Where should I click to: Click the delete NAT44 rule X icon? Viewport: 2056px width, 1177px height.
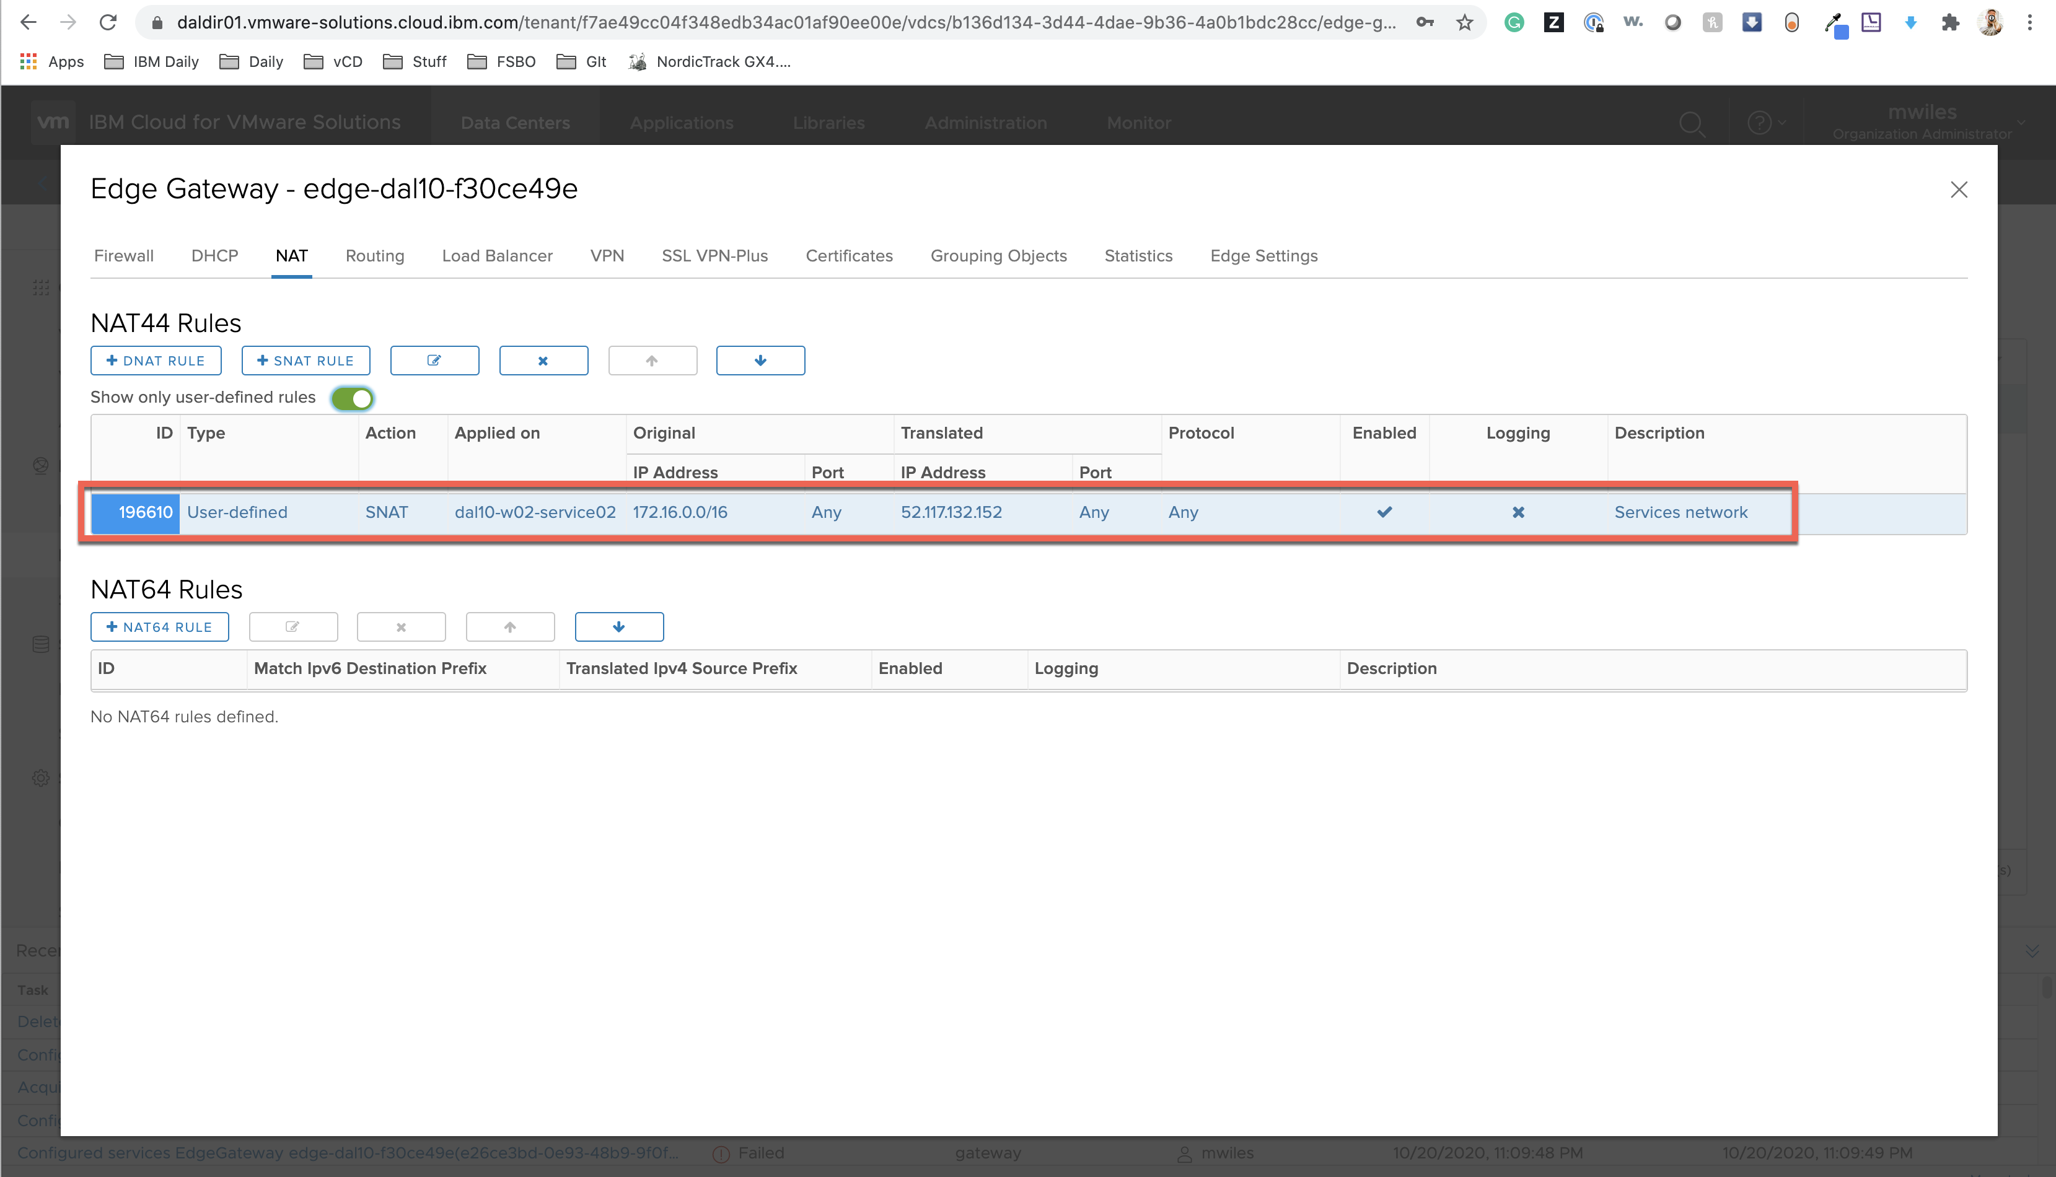[543, 361]
